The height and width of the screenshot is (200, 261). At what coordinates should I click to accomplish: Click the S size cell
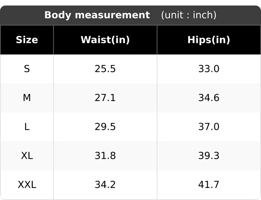27,69
